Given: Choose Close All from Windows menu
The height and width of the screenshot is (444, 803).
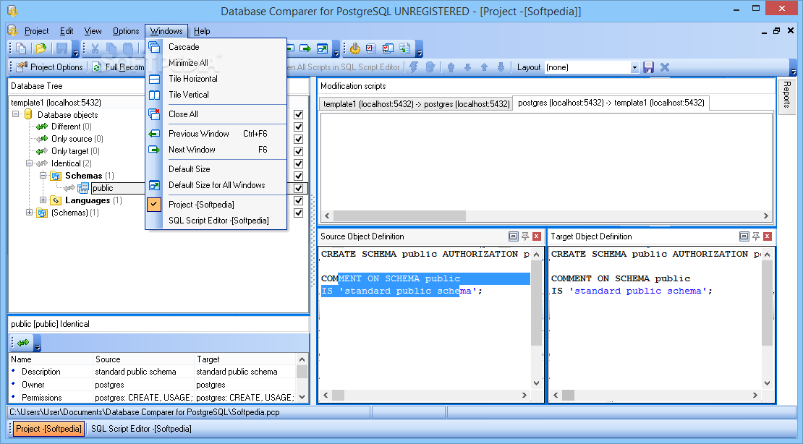Looking at the screenshot, I should tap(216, 114).
